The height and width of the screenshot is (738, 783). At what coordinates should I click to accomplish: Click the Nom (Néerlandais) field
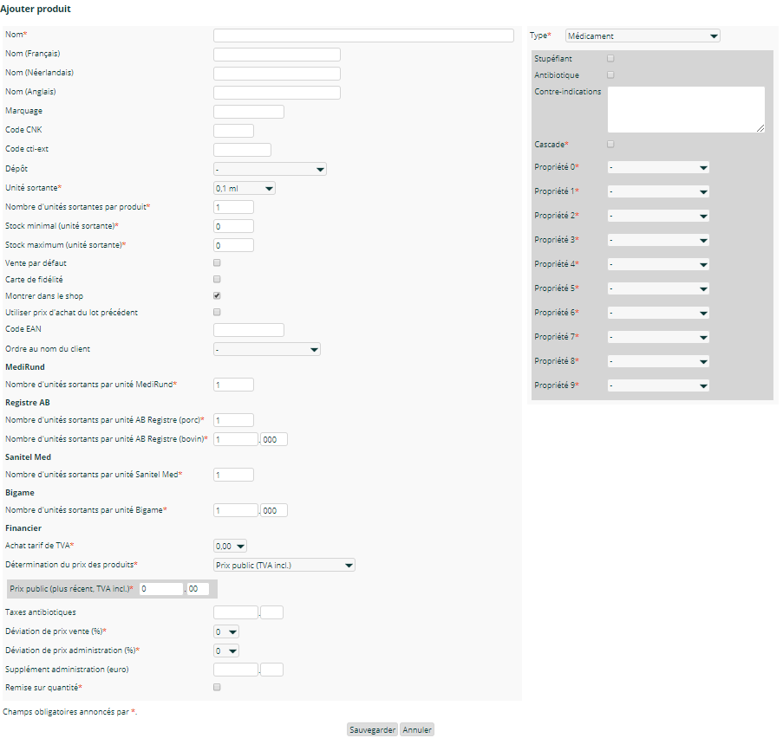(277, 74)
